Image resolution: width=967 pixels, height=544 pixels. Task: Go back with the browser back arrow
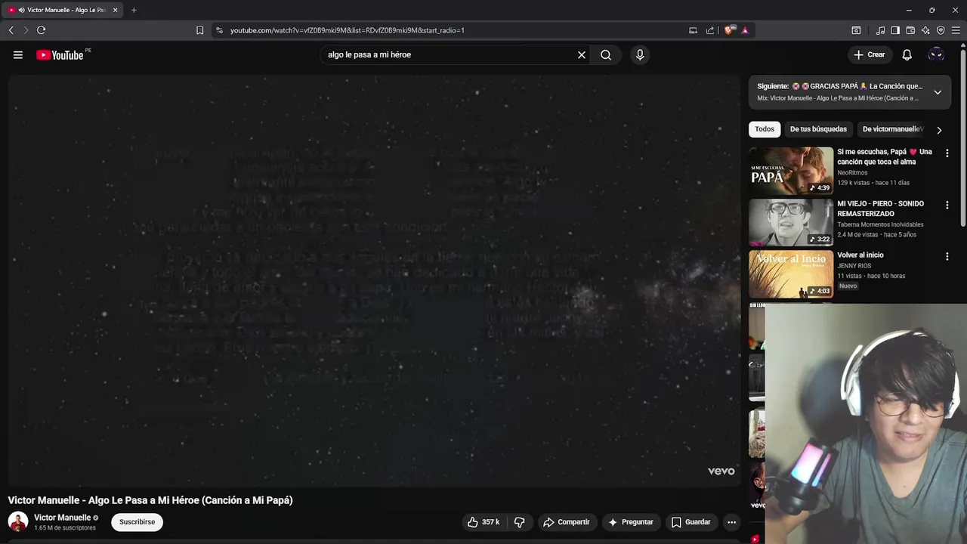point(11,30)
